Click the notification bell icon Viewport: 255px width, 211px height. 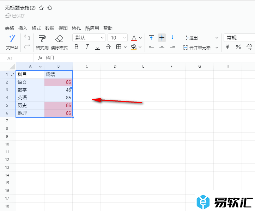pyautogui.click(x=50, y=8)
